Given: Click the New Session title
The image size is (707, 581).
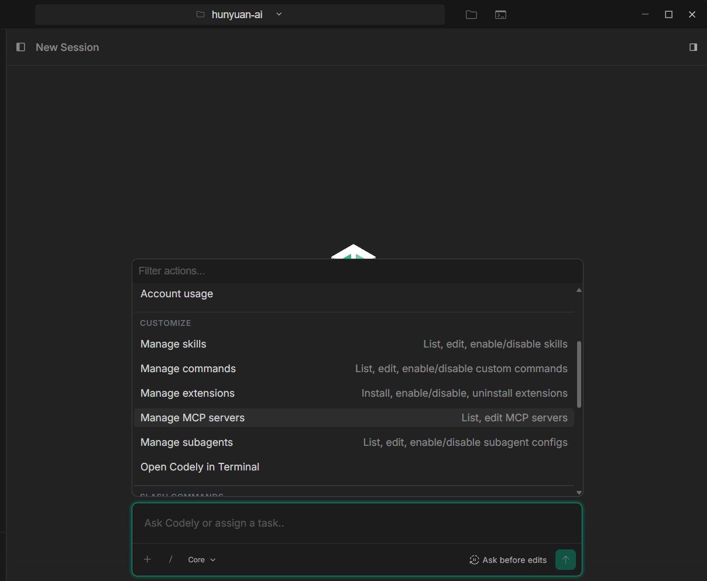Looking at the screenshot, I should [x=67, y=47].
